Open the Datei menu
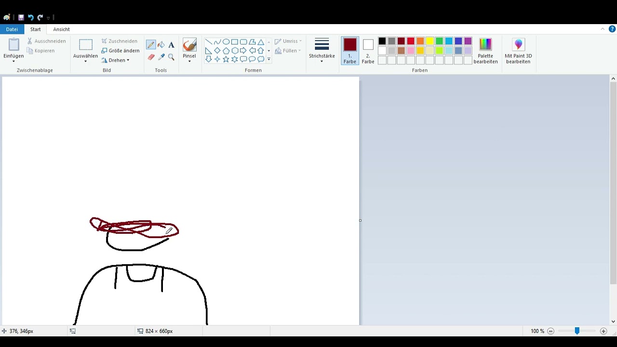Viewport: 617px width, 347px height. pyautogui.click(x=12, y=29)
